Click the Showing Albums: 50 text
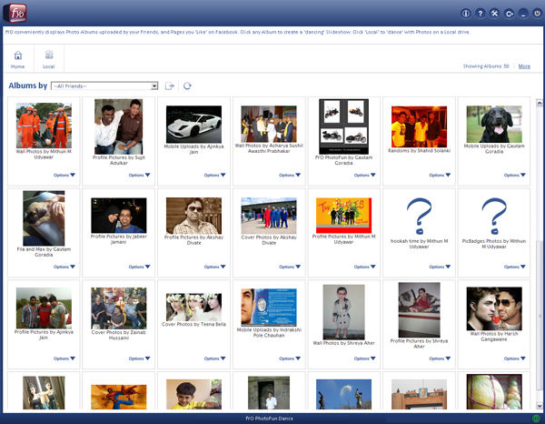545x424 pixels. pyautogui.click(x=486, y=66)
